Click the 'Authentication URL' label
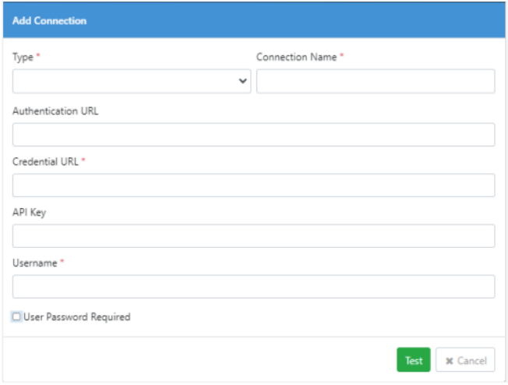Image resolution: width=508 pixels, height=385 pixels. tap(55, 111)
